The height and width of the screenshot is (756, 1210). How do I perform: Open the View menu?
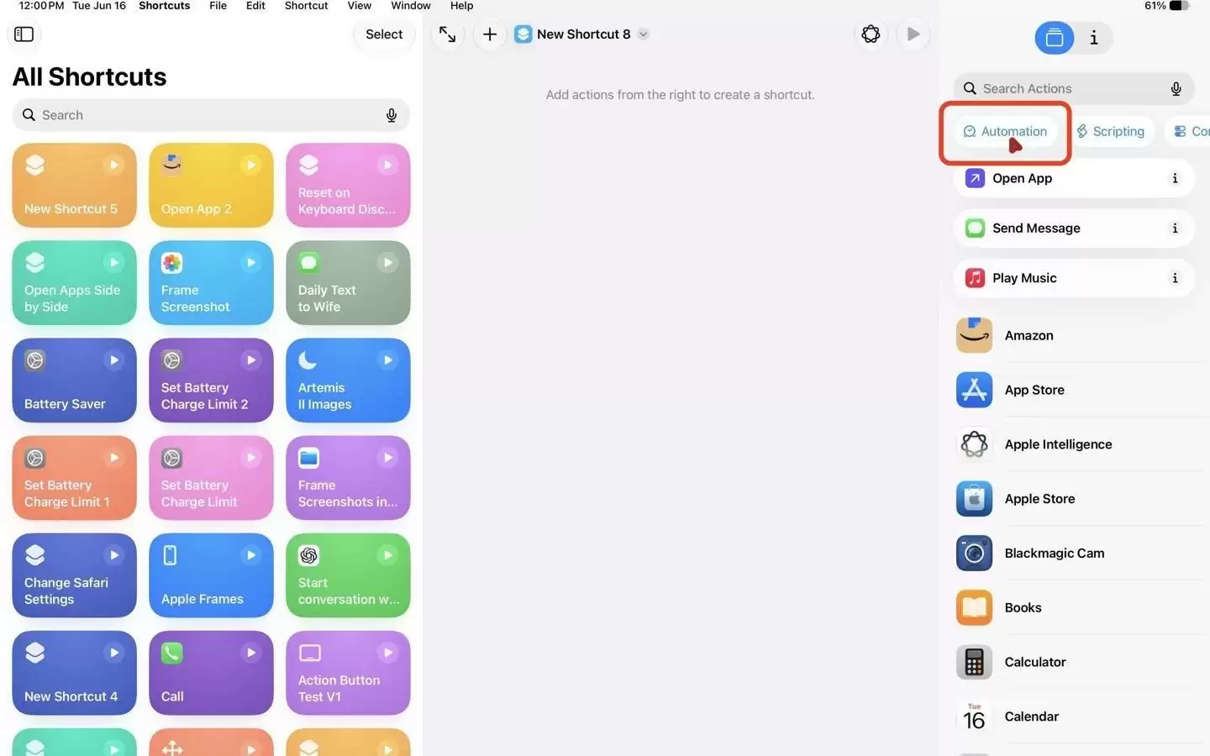[359, 6]
